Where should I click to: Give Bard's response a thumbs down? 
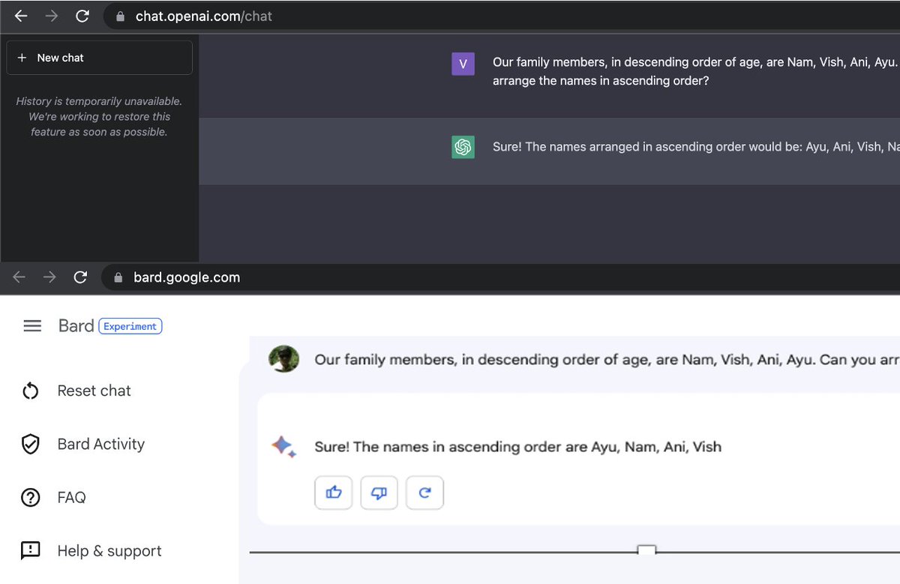(x=379, y=493)
